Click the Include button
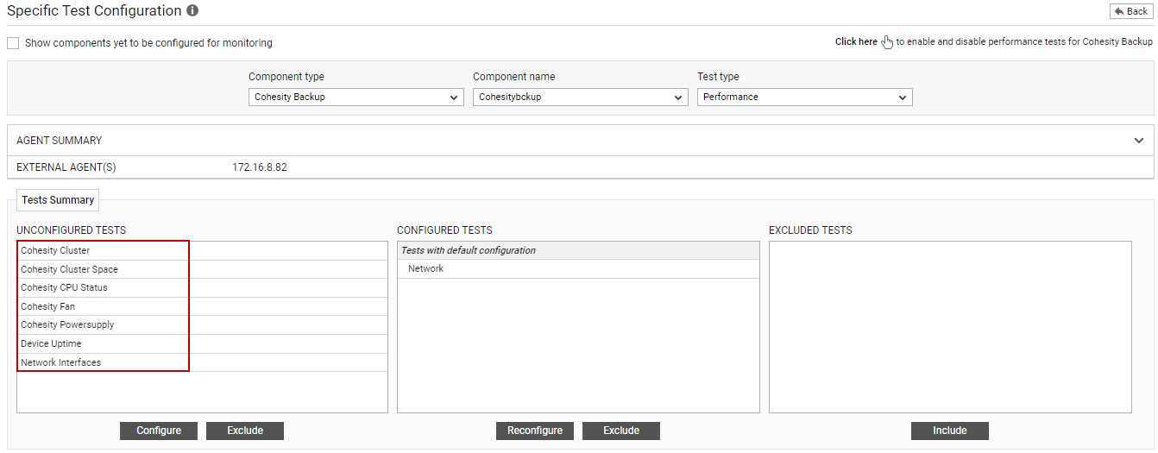The image size is (1158, 453). 950,431
